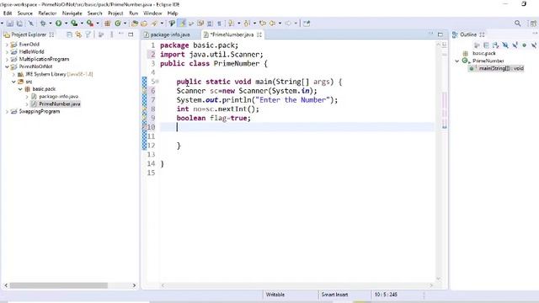Click the Open Perspective icon
This screenshot has width=539, height=303.
coord(533,24)
